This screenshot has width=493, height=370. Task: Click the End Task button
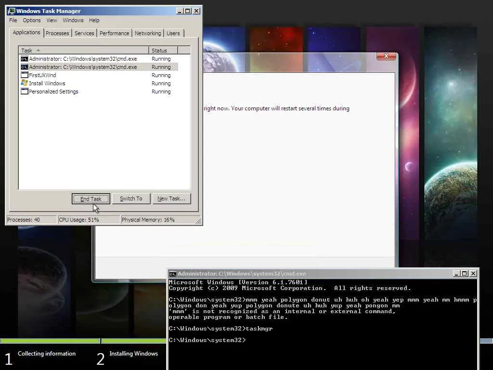[91, 199]
